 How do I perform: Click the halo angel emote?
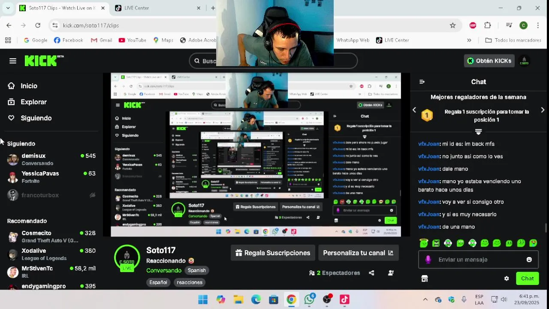[424, 243]
